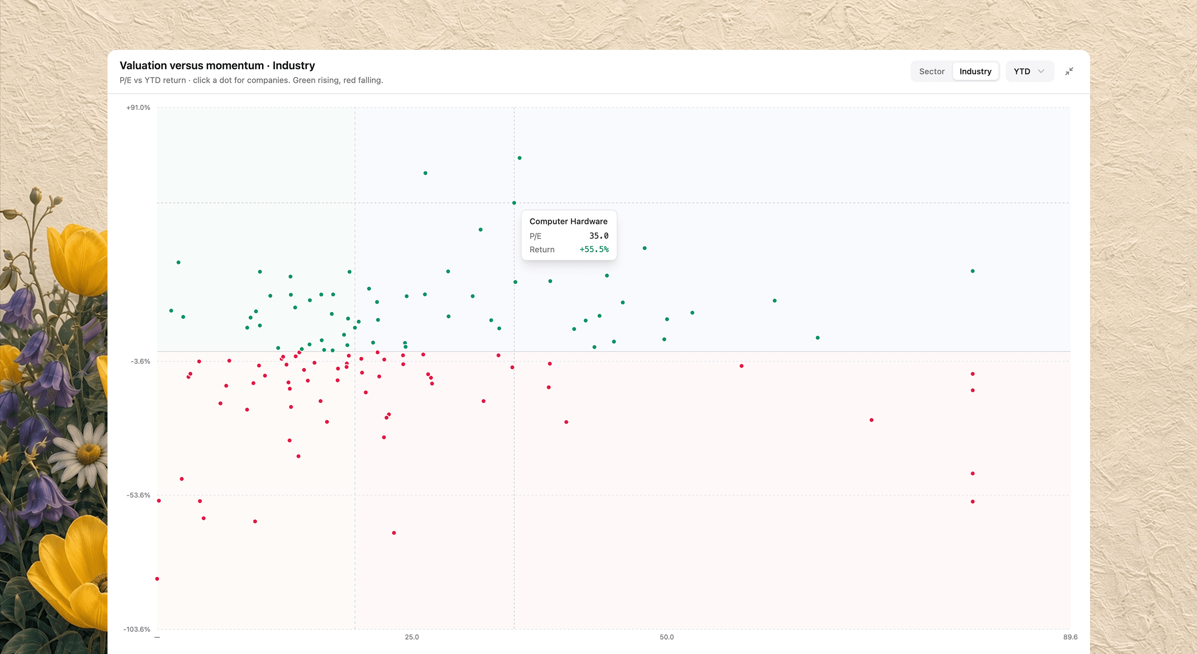Screen dimensions: 1197x654
Task: Click the 89.6 maximum x-axis label
Action: pyautogui.click(x=1070, y=637)
